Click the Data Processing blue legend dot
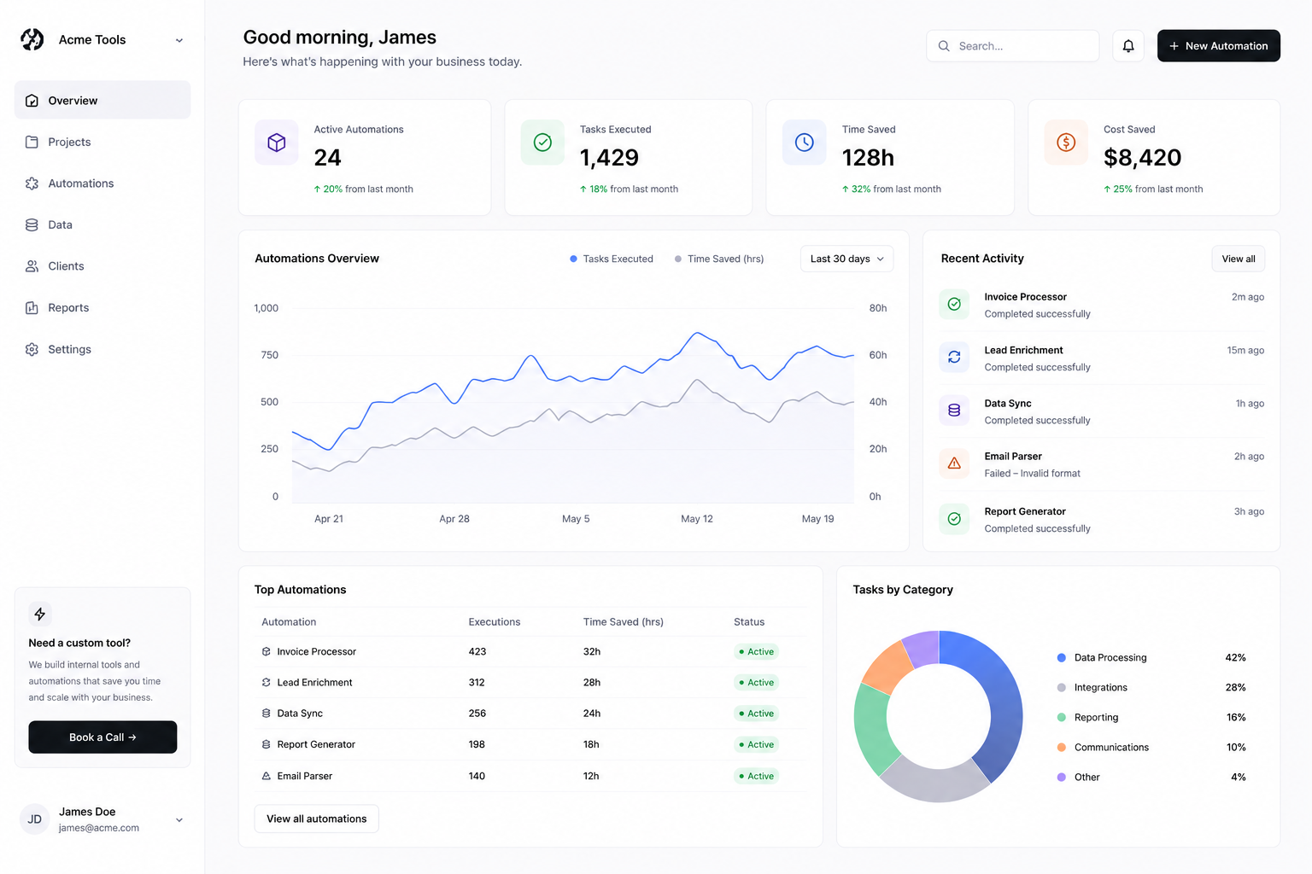 [x=1062, y=658]
